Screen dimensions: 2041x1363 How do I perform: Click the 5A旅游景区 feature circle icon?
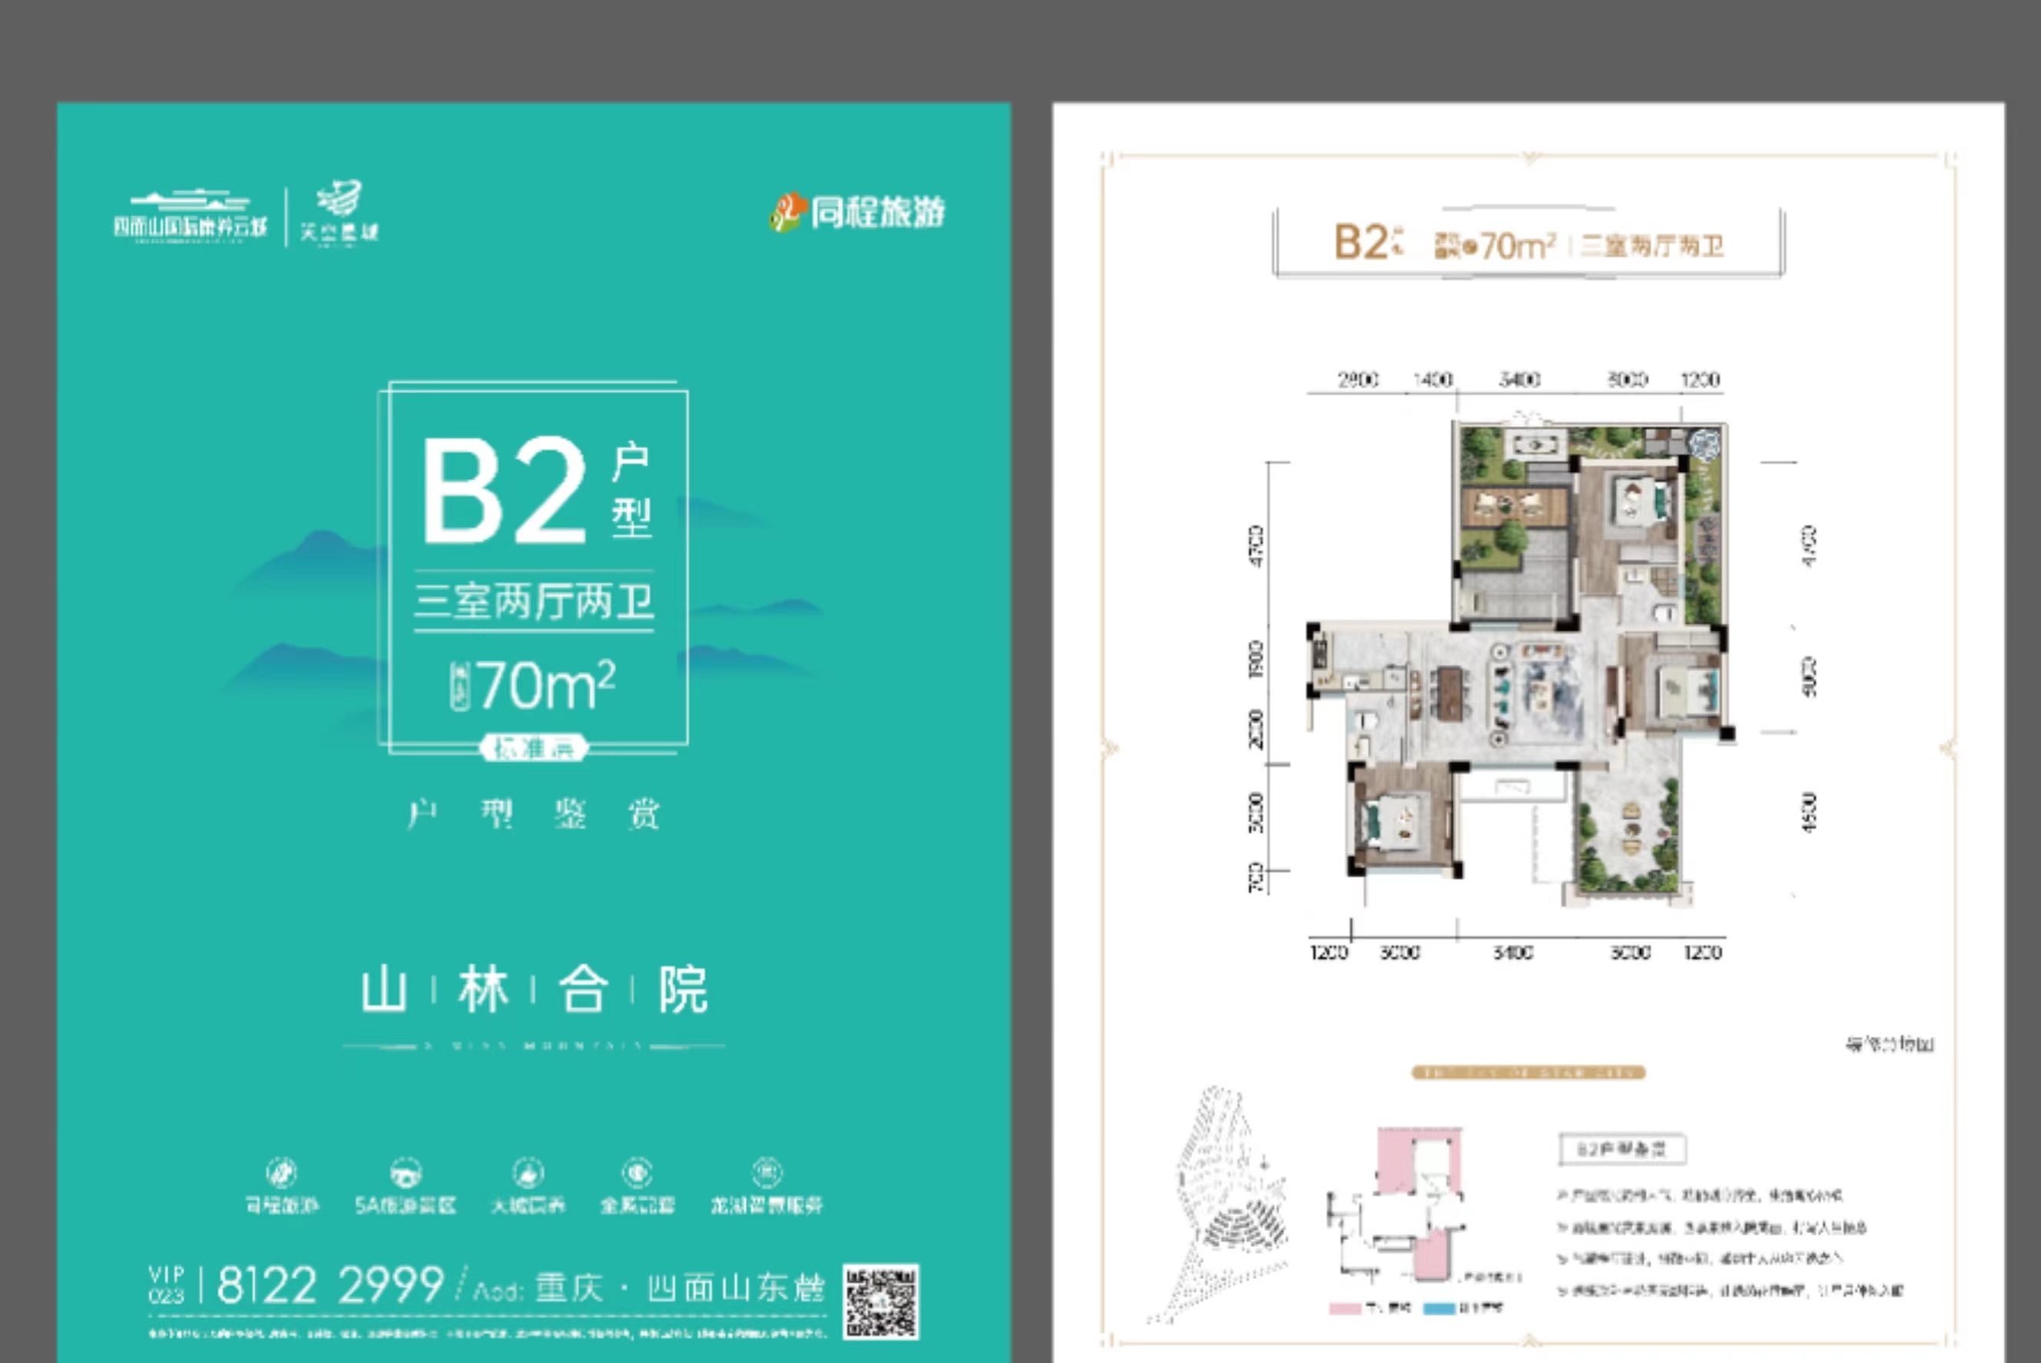(x=406, y=1173)
